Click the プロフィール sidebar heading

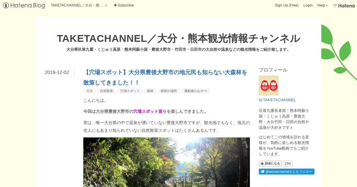273,70
